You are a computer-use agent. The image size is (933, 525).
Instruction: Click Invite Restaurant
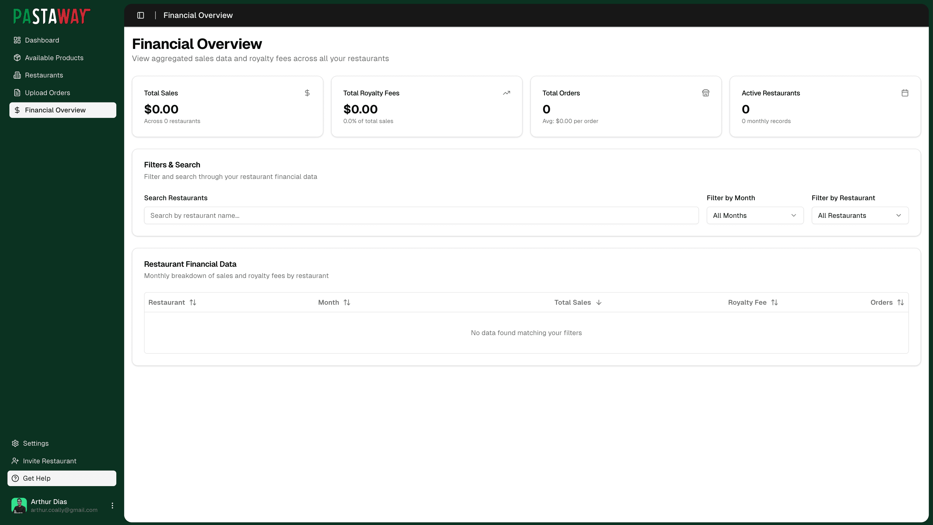pos(49,461)
